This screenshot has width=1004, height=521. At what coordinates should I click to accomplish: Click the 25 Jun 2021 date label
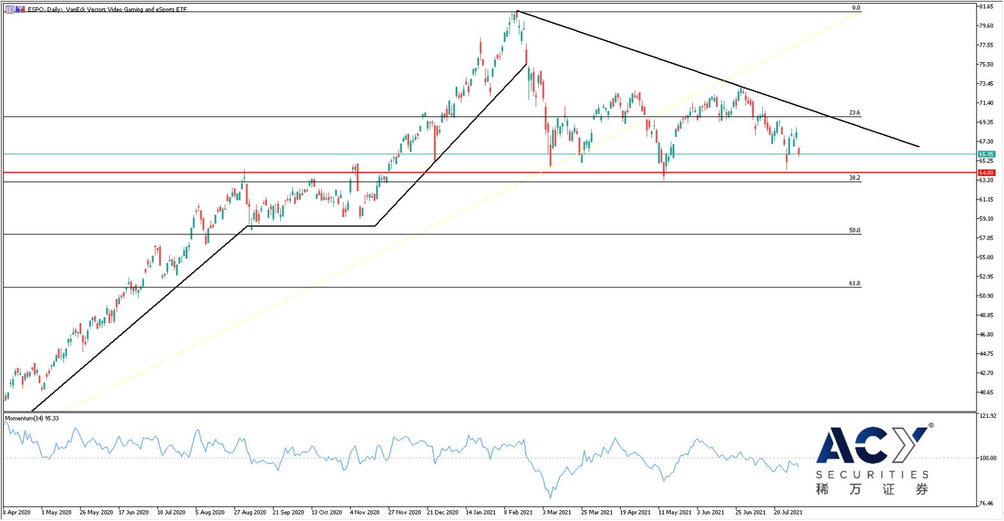pos(750,512)
